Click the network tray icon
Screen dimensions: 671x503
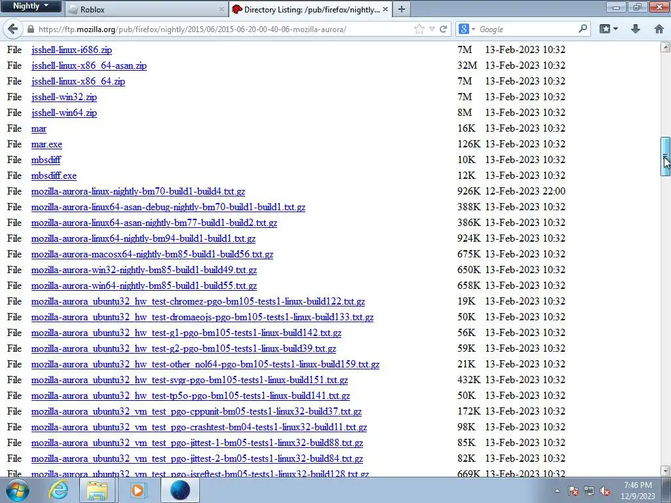[x=589, y=491]
